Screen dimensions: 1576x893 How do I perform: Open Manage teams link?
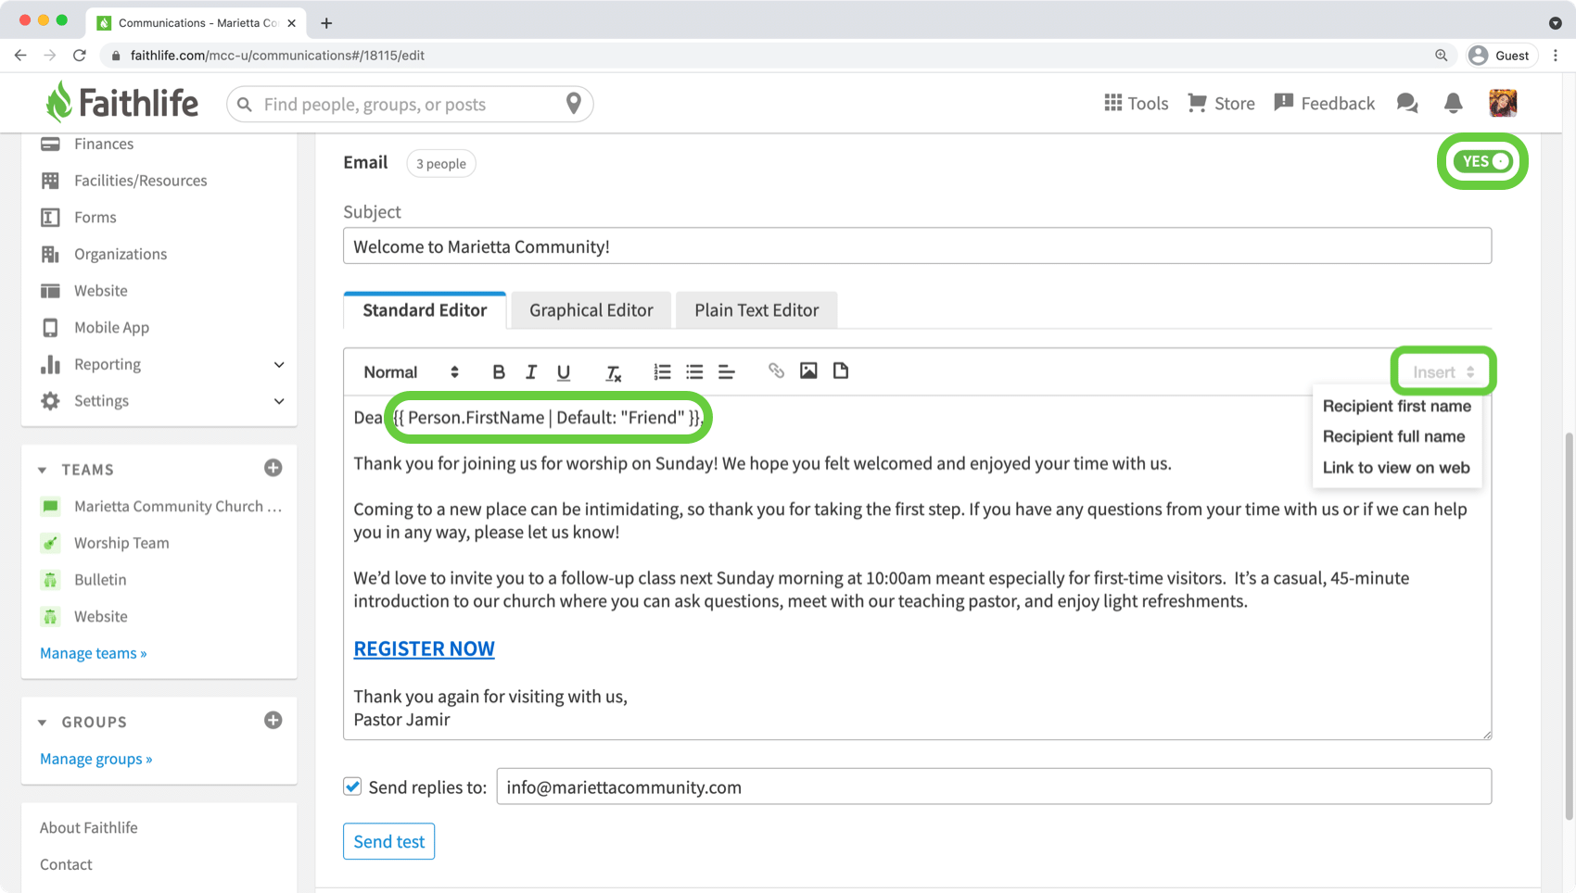coord(93,653)
